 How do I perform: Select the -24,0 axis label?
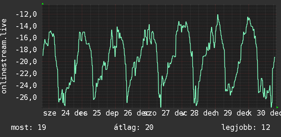[26, 86]
